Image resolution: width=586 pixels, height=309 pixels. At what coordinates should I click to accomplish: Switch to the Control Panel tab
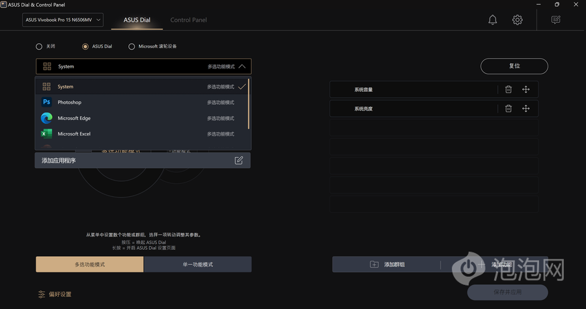click(188, 20)
